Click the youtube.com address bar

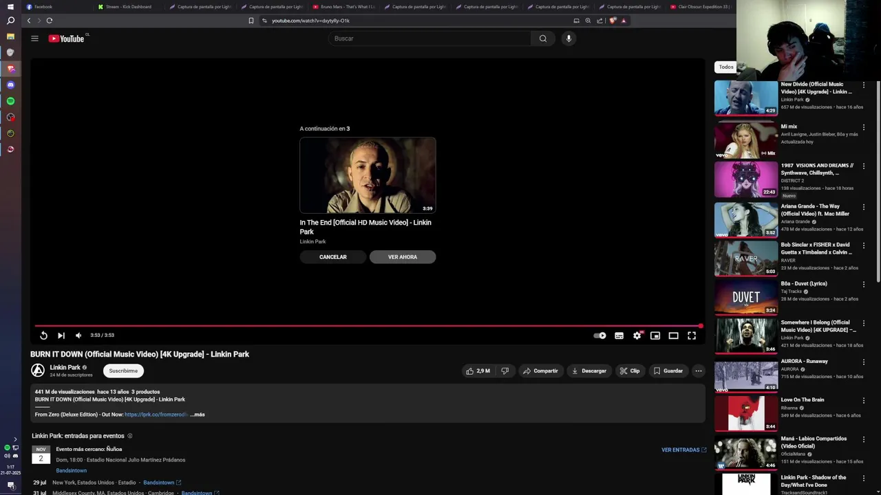click(413, 21)
